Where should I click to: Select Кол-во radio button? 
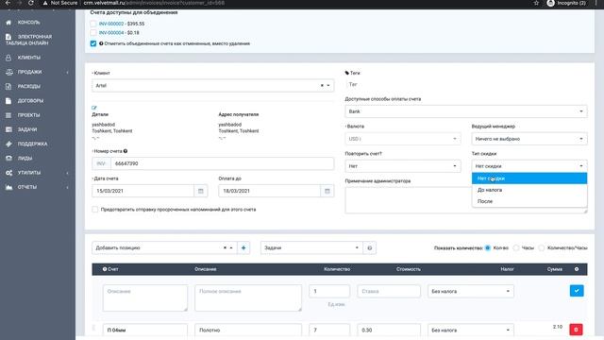[x=488, y=247]
